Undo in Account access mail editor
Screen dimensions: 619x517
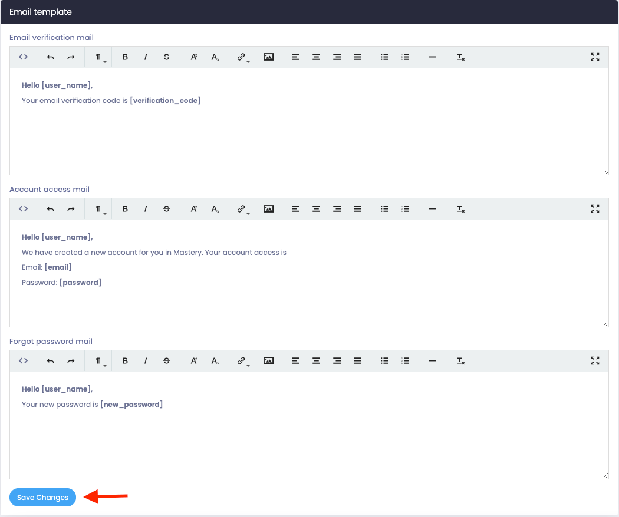[50, 209]
